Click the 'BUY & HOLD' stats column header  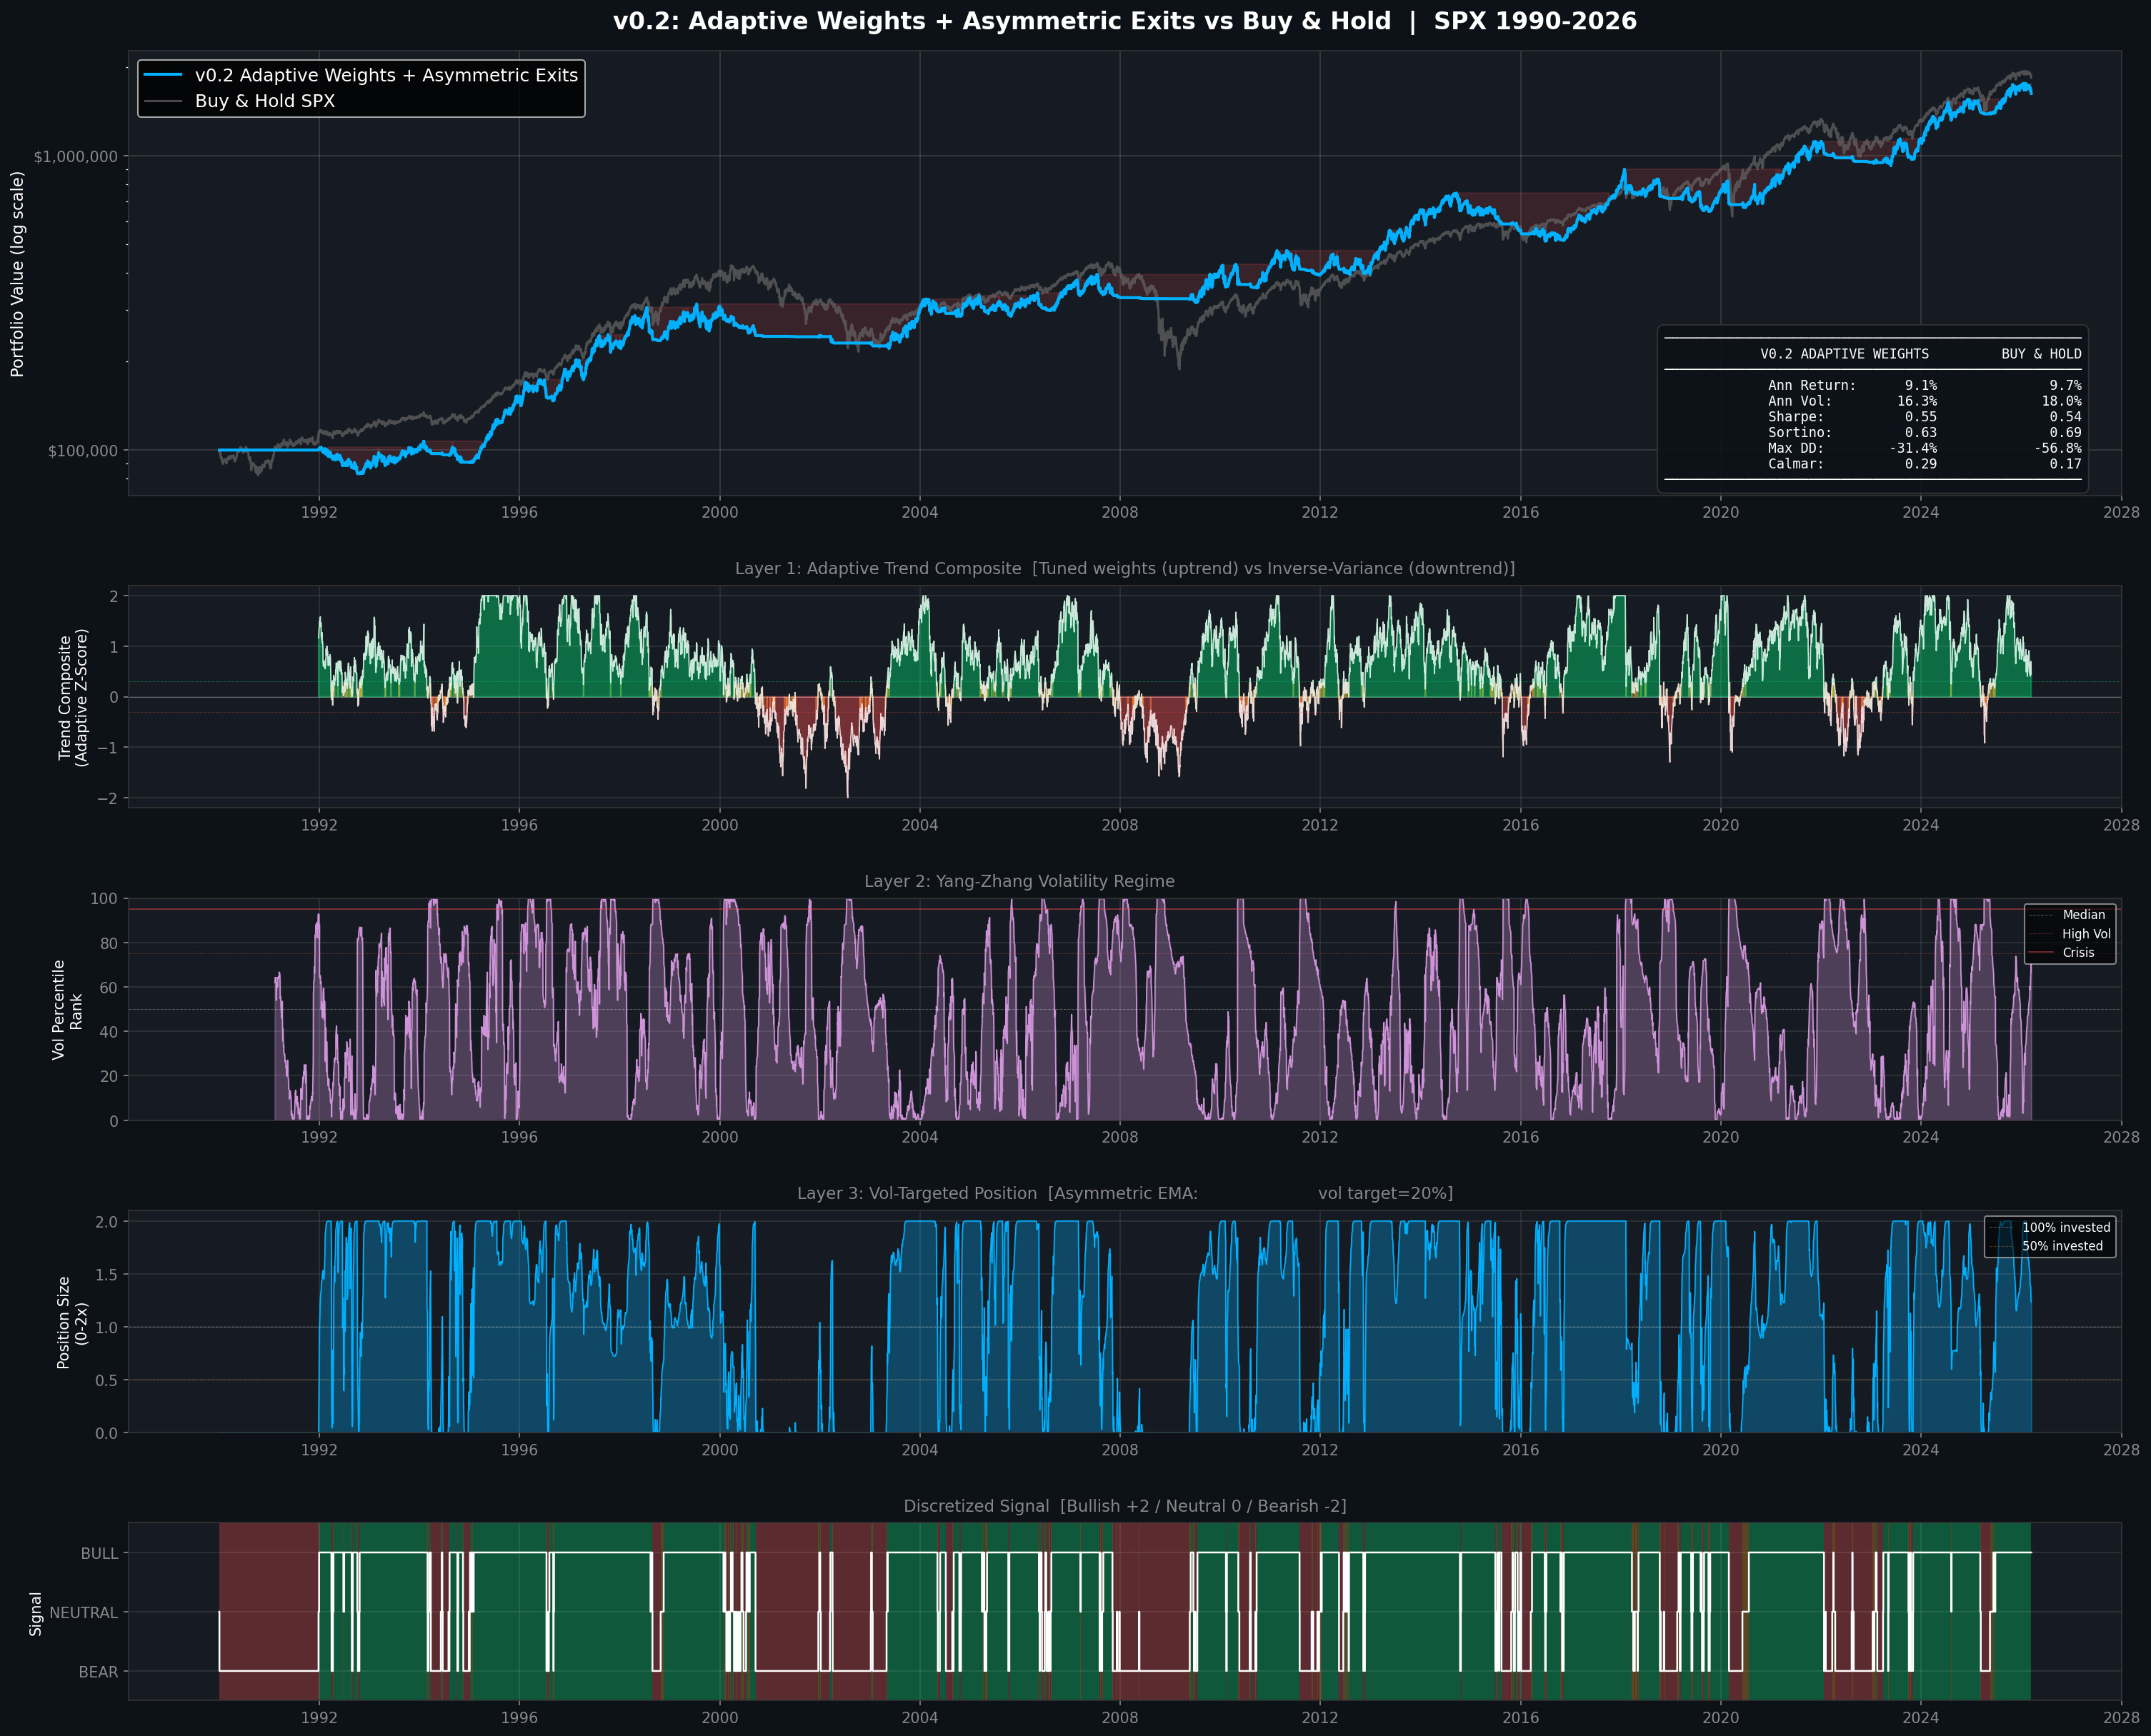coord(2041,354)
